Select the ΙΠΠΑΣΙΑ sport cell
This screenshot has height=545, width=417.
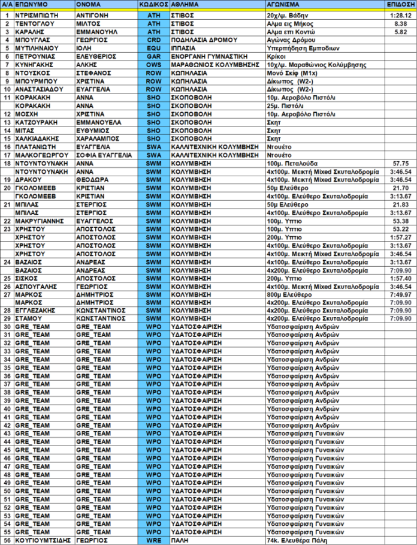(186, 48)
